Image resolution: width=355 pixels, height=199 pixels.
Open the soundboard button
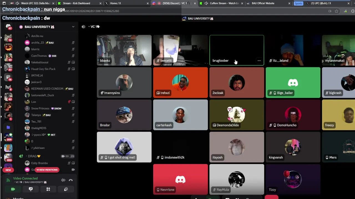point(66,189)
